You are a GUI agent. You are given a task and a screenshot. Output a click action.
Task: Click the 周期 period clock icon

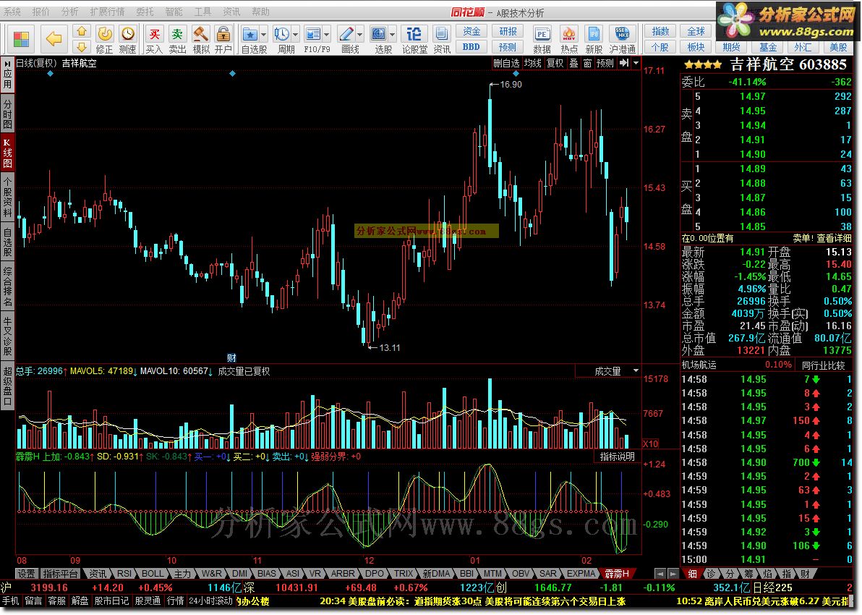point(282,35)
